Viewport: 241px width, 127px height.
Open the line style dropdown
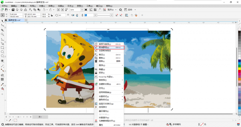pos(112,15)
